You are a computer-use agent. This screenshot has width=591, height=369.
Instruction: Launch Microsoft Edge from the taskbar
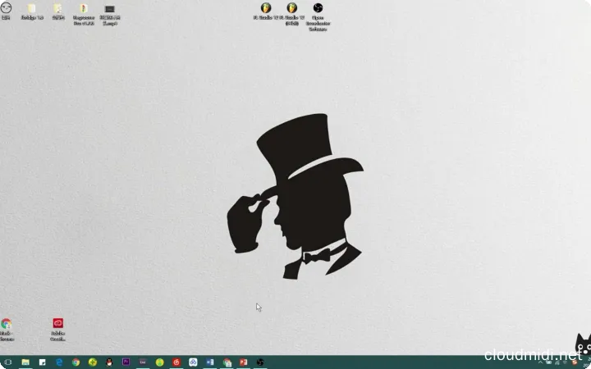click(59, 362)
